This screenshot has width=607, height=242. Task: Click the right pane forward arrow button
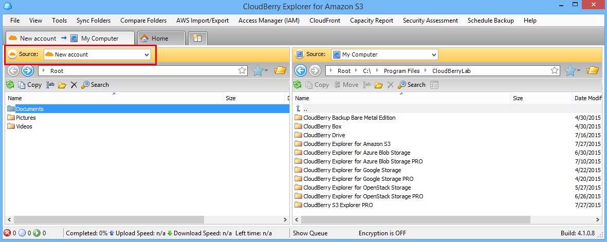[315, 70]
